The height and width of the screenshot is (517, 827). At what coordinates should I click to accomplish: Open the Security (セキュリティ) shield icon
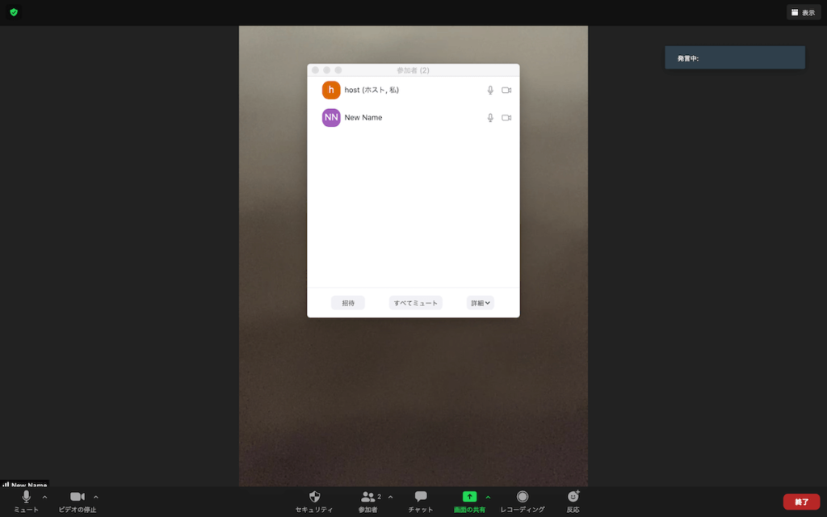click(x=314, y=497)
